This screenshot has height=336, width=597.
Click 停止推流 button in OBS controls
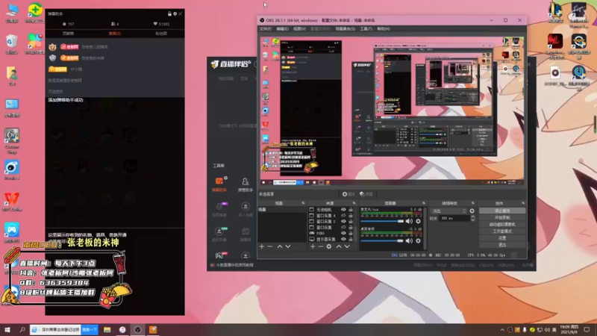[502, 211]
